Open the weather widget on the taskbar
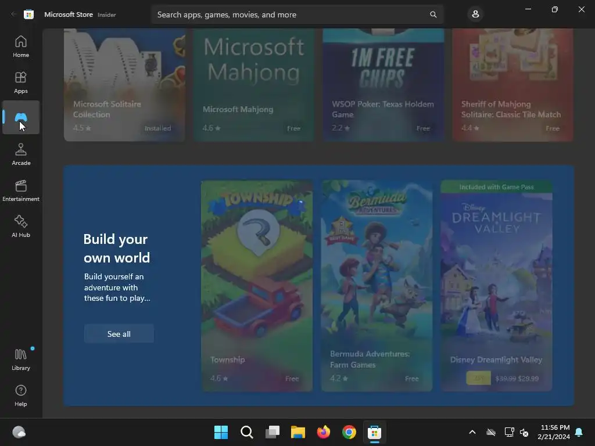Viewport: 595px width, 446px height. click(19, 432)
